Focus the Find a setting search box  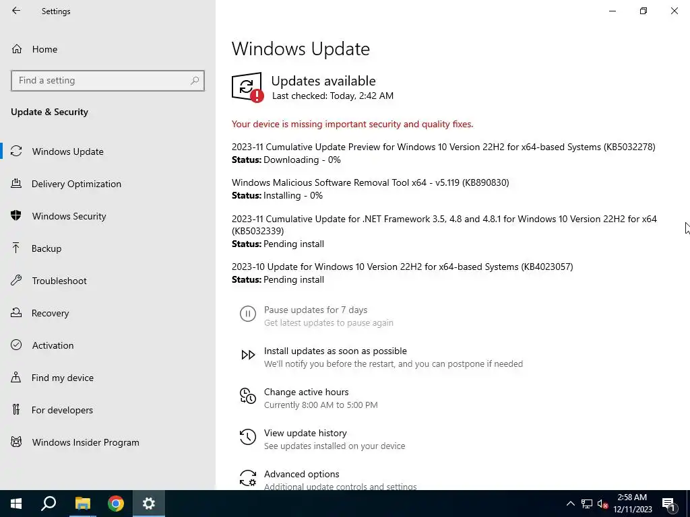coord(108,81)
